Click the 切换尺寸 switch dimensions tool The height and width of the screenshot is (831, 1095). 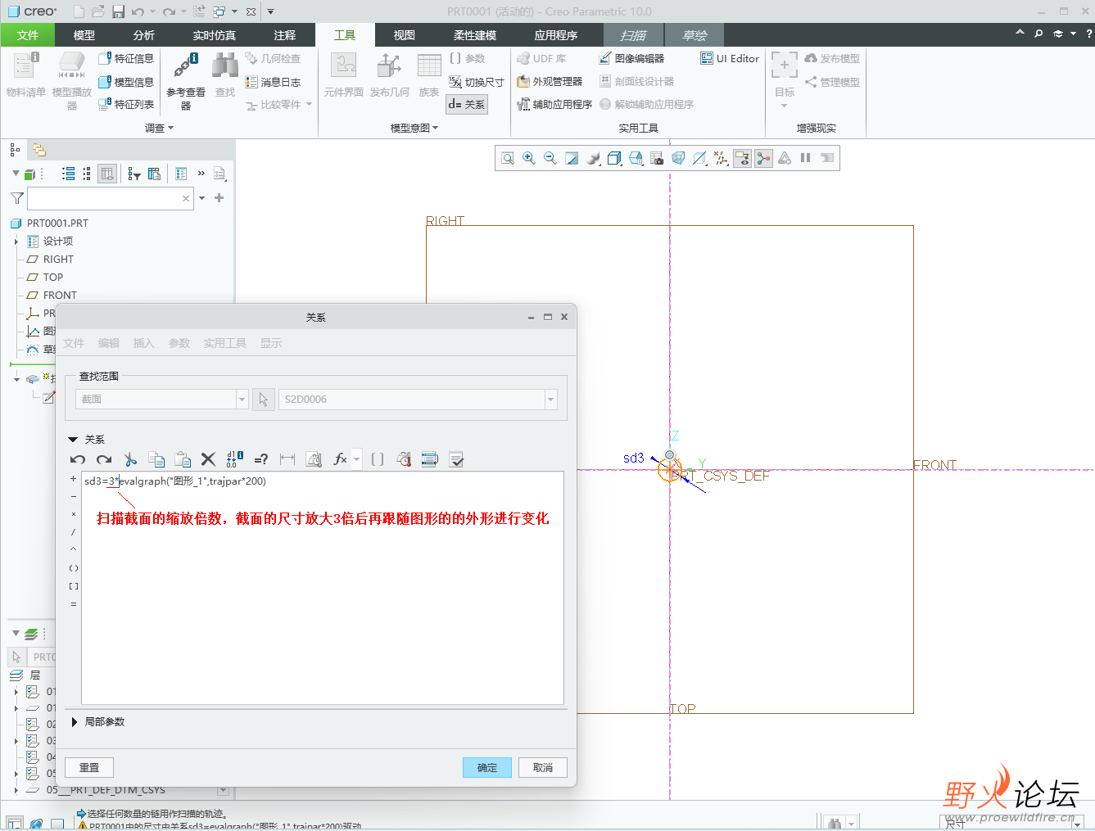(476, 82)
